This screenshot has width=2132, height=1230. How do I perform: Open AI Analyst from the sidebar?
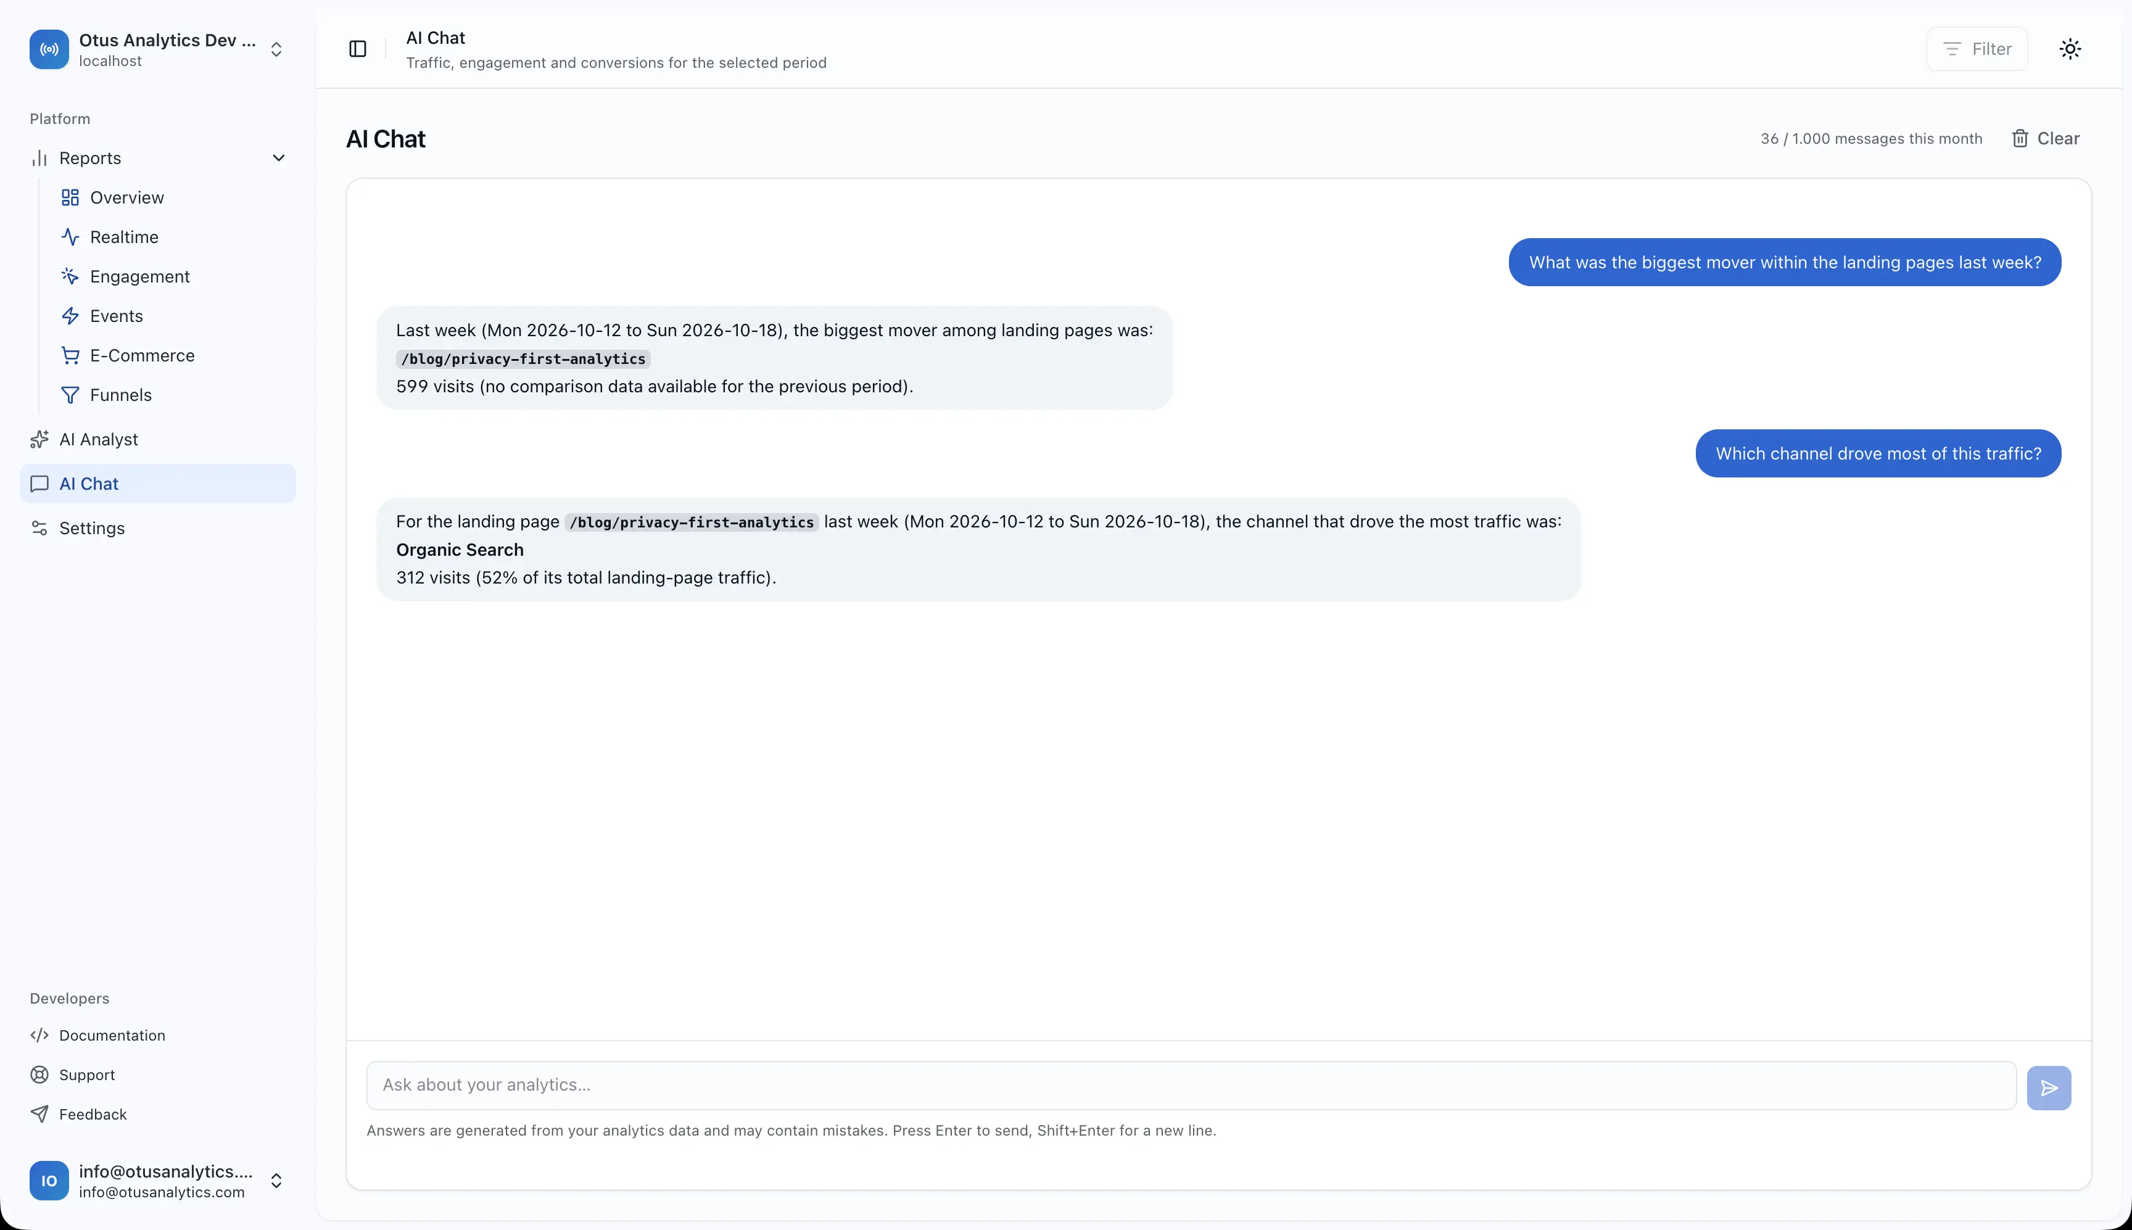click(157, 439)
